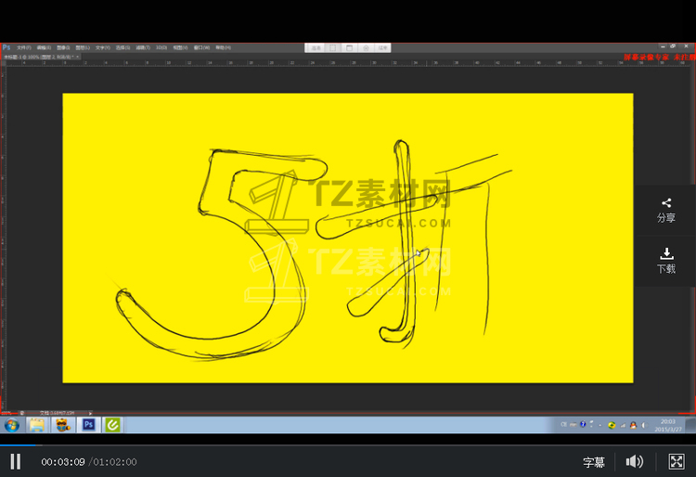Screen dimensions: 696x477
Task: Expand the status bar info arrow
Action: pos(90,413)
